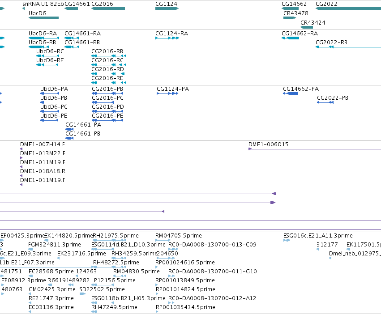Click the CG14662 gene label
The height and width of the screenshot is (314, 381).
click(x=294, y=4)
